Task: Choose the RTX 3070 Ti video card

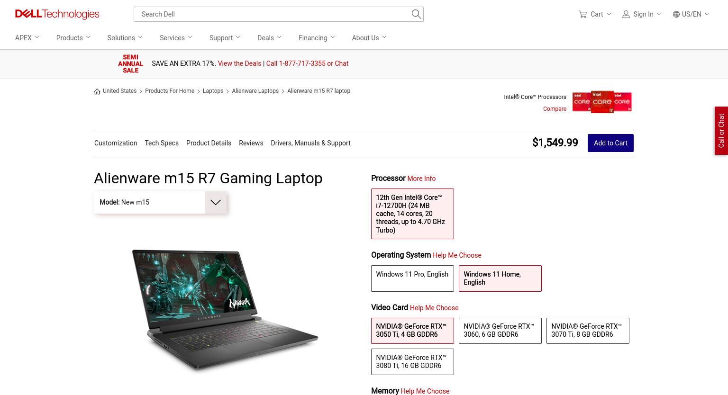Action: coord(588,331)
